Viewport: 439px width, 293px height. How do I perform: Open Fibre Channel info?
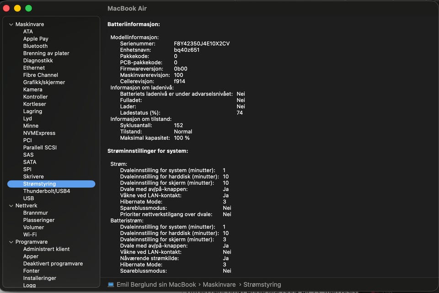(41, 75)
